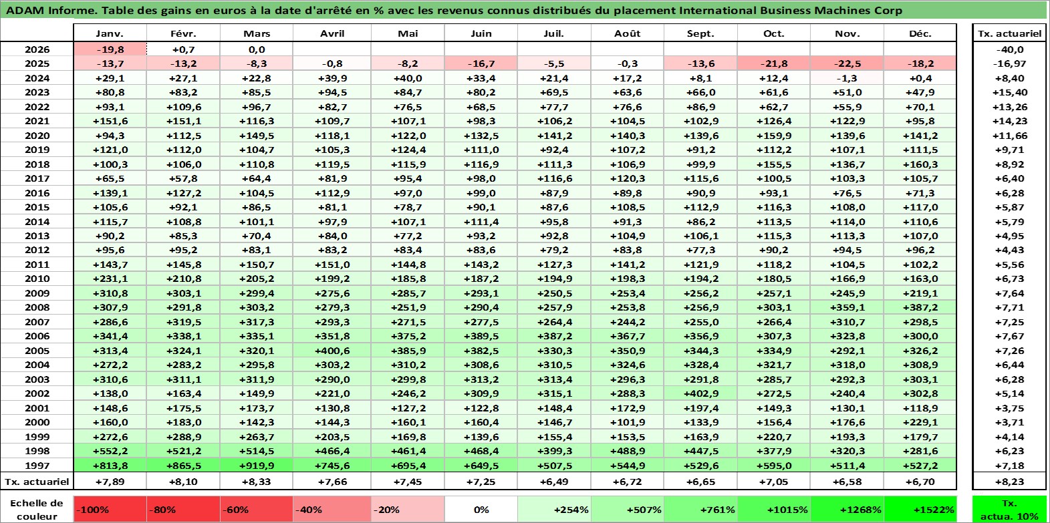The image size is (1050, 523).
Task: Click the +109,6 cell in row 2022
Action: coord(183,107)
